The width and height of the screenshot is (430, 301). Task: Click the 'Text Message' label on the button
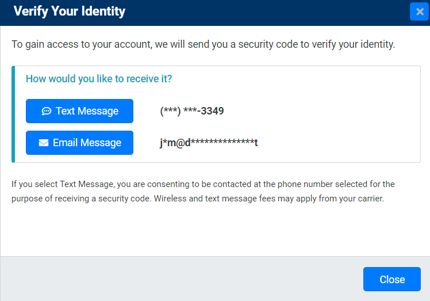click(87, 111)
